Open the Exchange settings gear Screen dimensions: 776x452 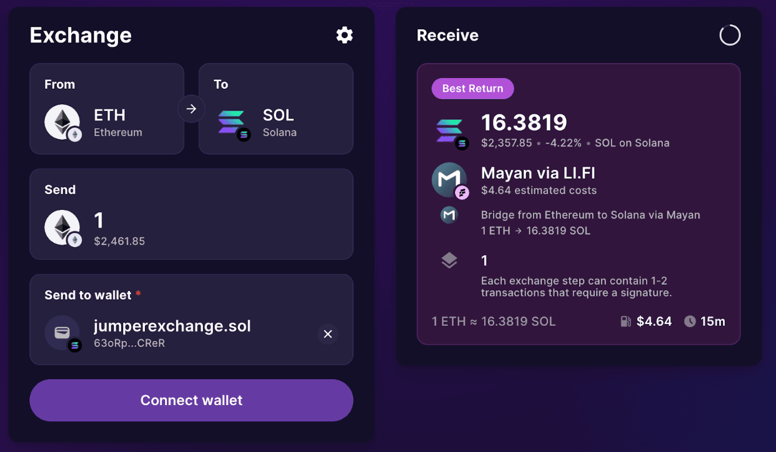(x=344, y=35)
